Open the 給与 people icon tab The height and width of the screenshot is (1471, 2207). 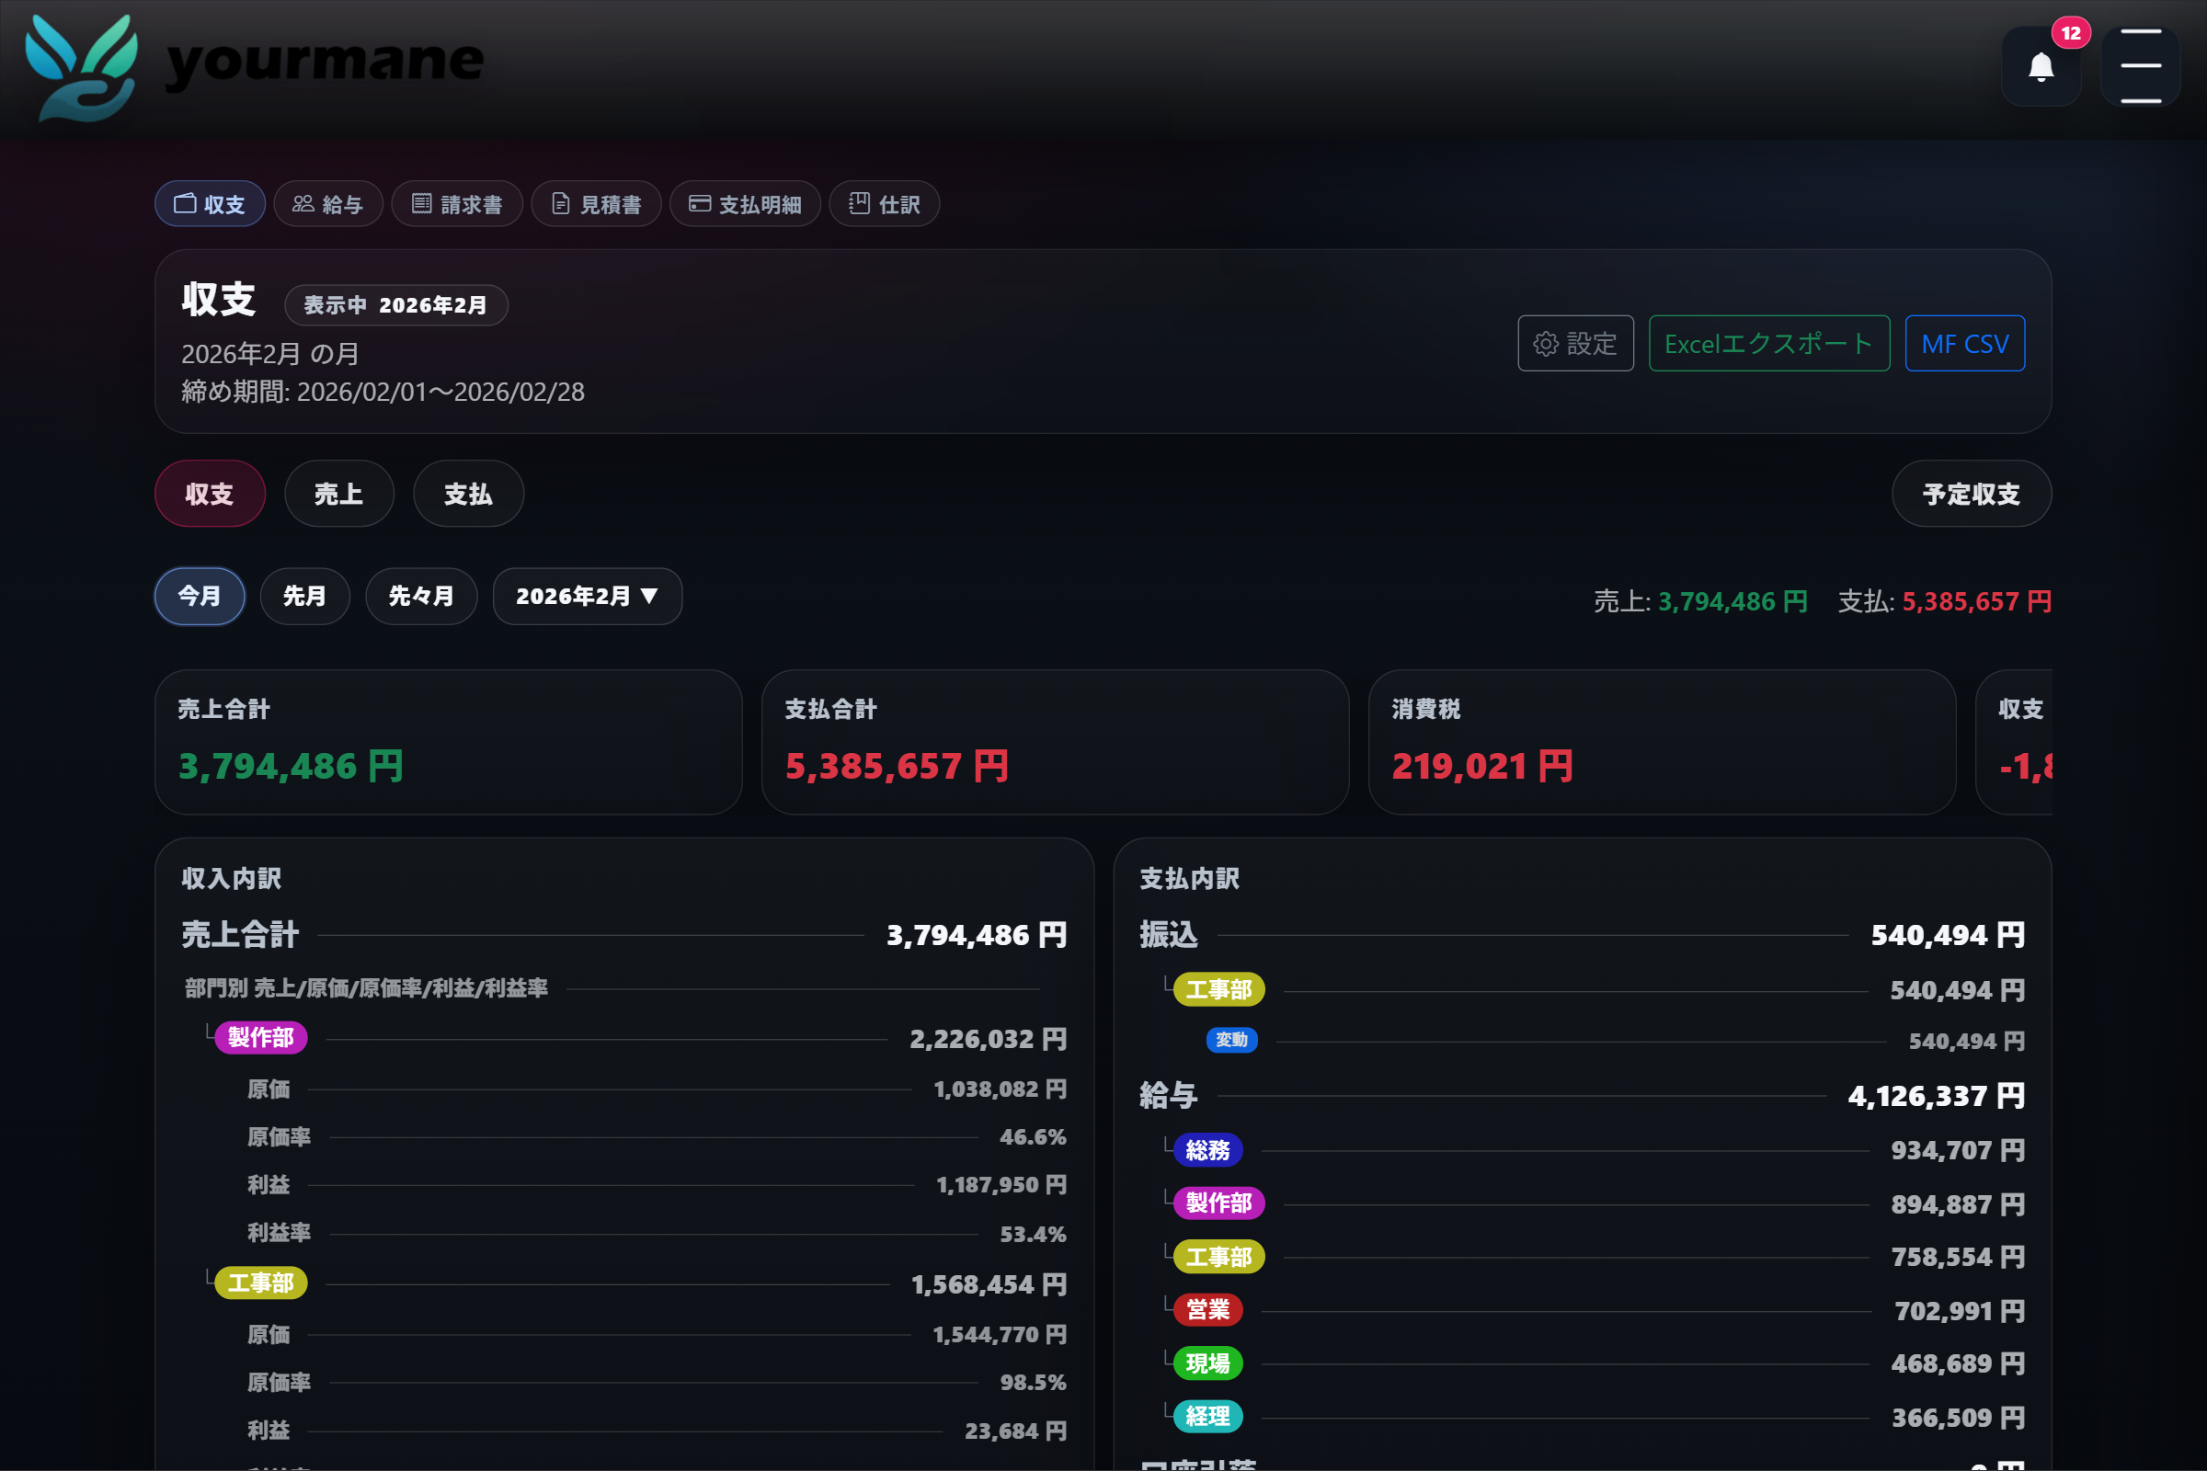[327, 203]
